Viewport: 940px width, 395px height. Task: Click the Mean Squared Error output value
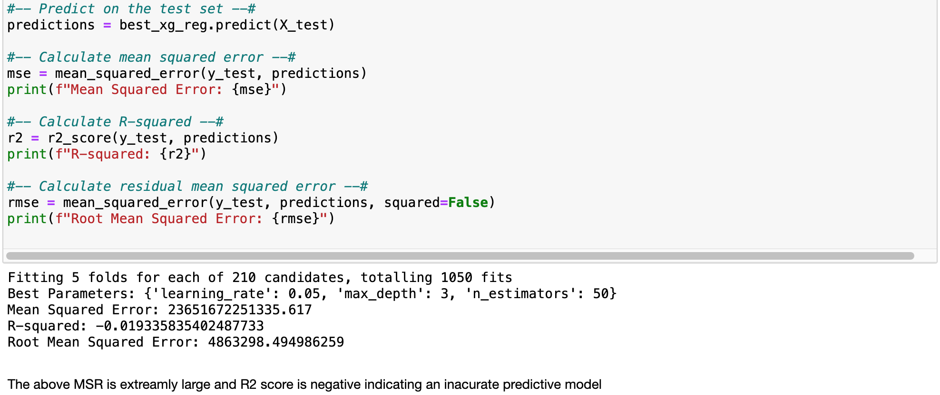tap(240, 310)
